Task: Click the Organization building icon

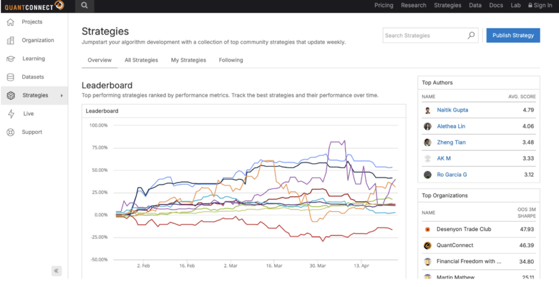Action: pos(11,40)
